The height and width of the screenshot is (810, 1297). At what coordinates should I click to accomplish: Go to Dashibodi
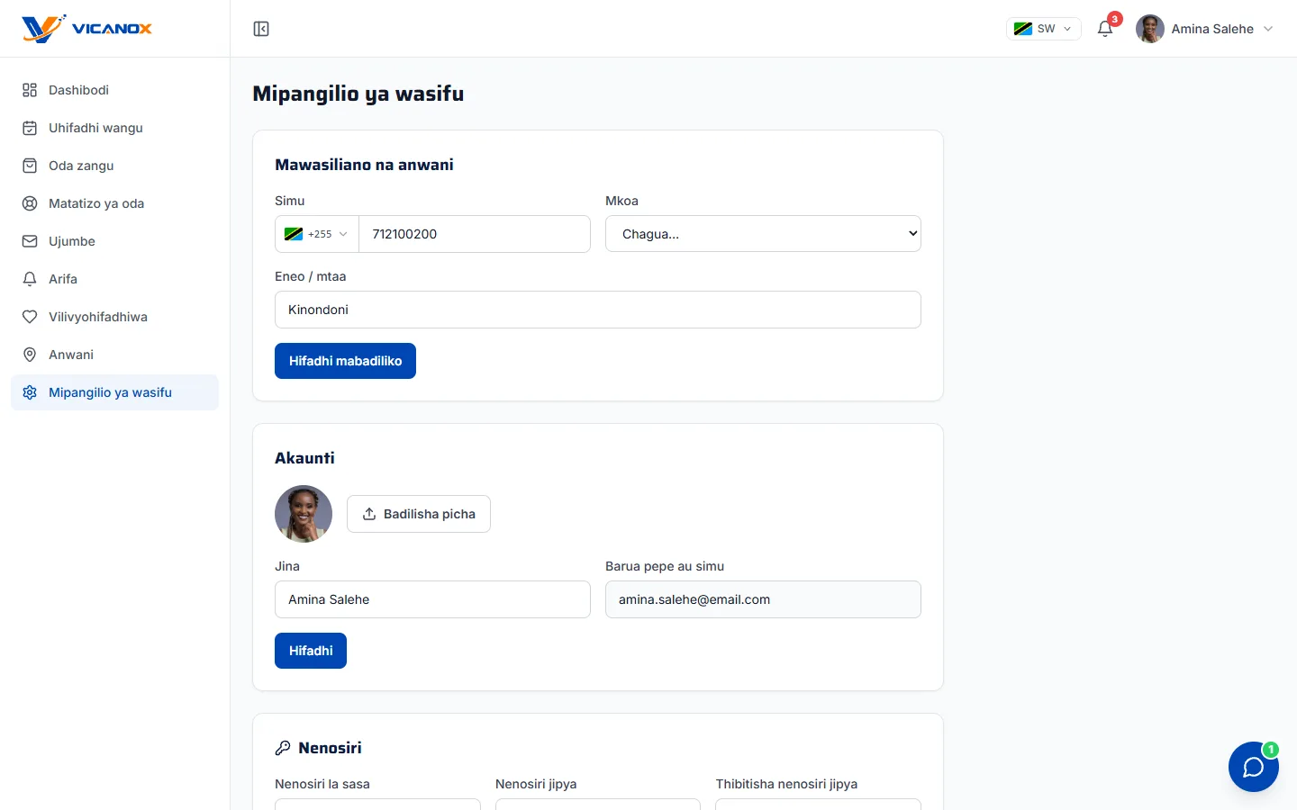point(114,90)
